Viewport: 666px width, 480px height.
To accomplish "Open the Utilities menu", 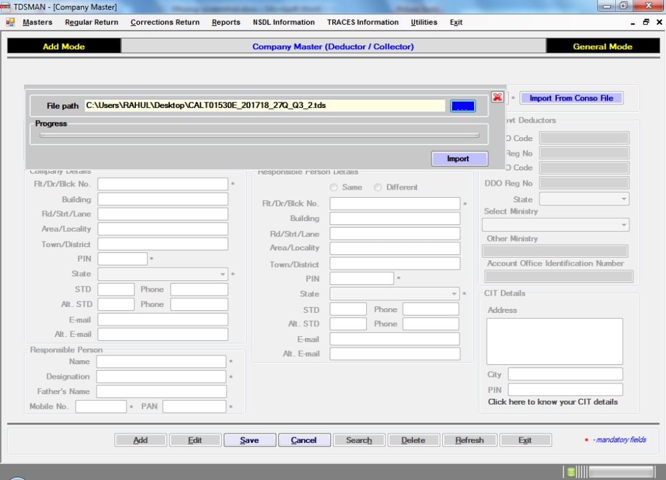I will (424, 22).
